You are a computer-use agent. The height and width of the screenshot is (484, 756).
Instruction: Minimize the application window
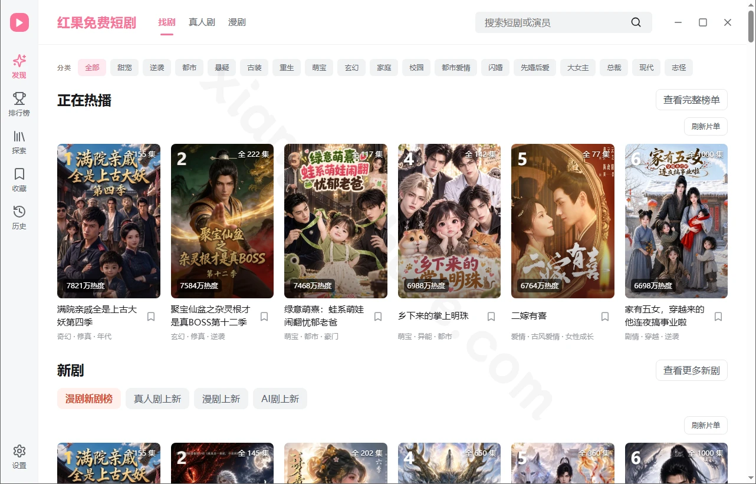pos(678,22)
